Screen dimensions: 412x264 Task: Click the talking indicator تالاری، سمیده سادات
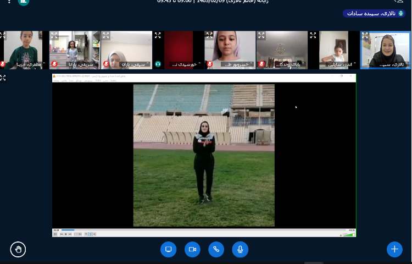click(374, 13)
